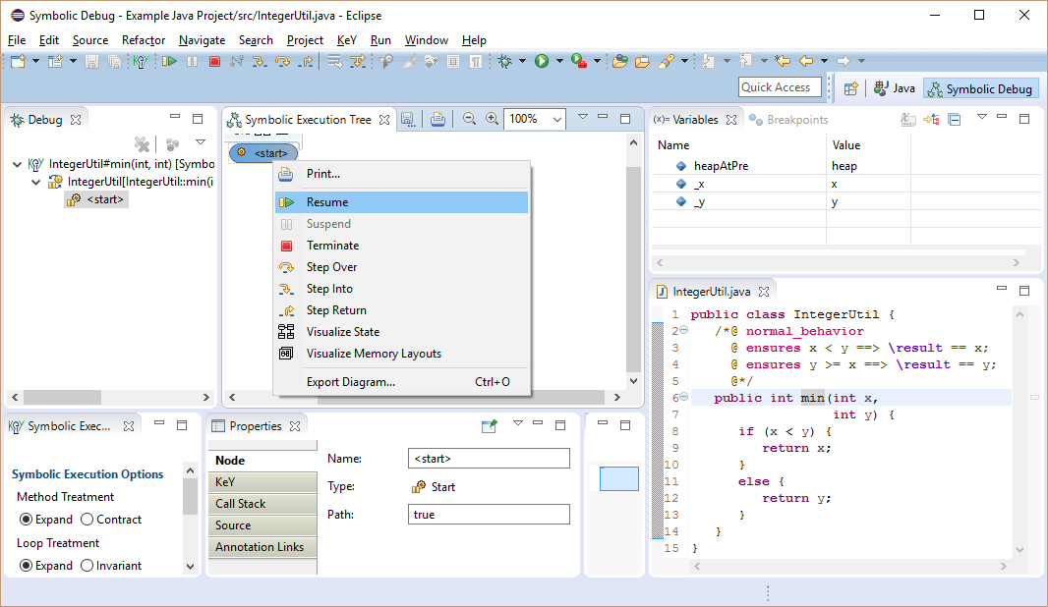
Task: Open the Debug button dropdown arrow
Action: point(522,62)
